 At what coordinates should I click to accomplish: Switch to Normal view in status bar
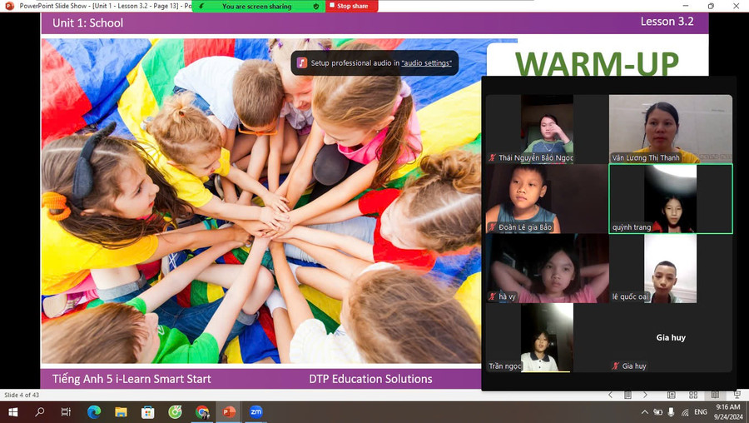[x=672, y=395]
